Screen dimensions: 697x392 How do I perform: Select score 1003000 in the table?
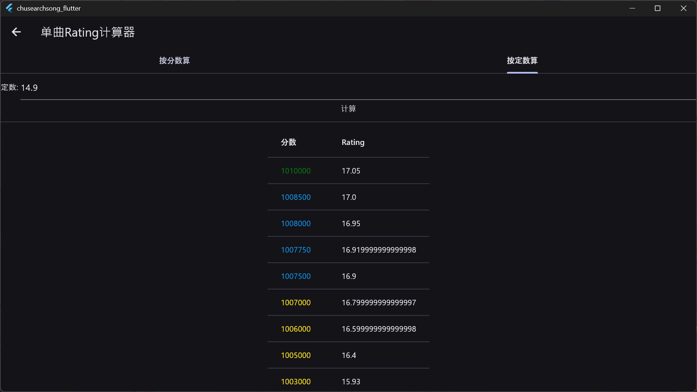[x=296, y=382]
